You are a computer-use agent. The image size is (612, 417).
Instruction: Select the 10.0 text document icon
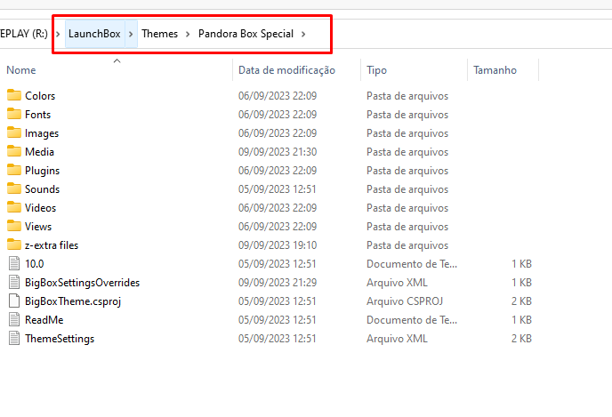pyautogui.click(x=13, y=263)
